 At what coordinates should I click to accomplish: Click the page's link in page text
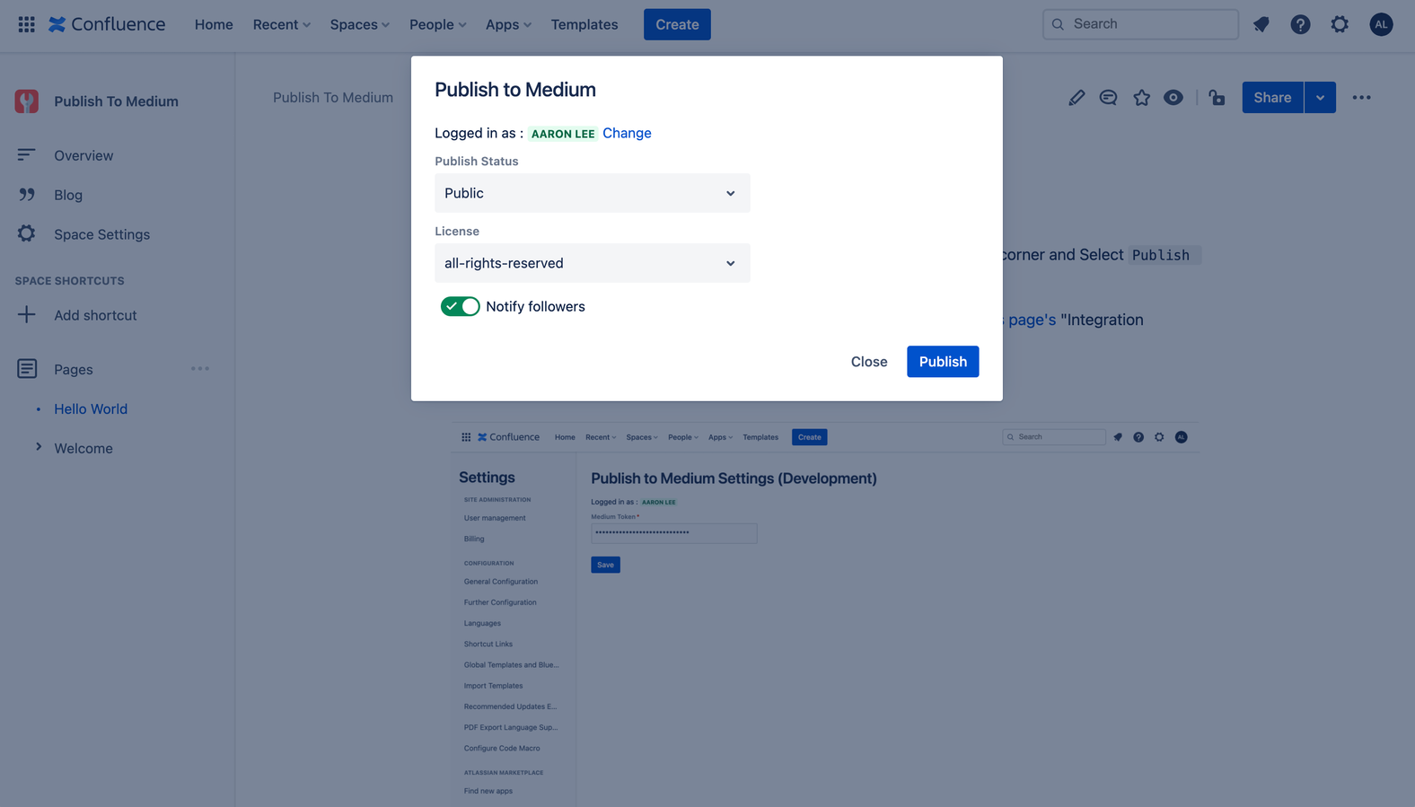pyautogui.click(x=1031, y=320)
